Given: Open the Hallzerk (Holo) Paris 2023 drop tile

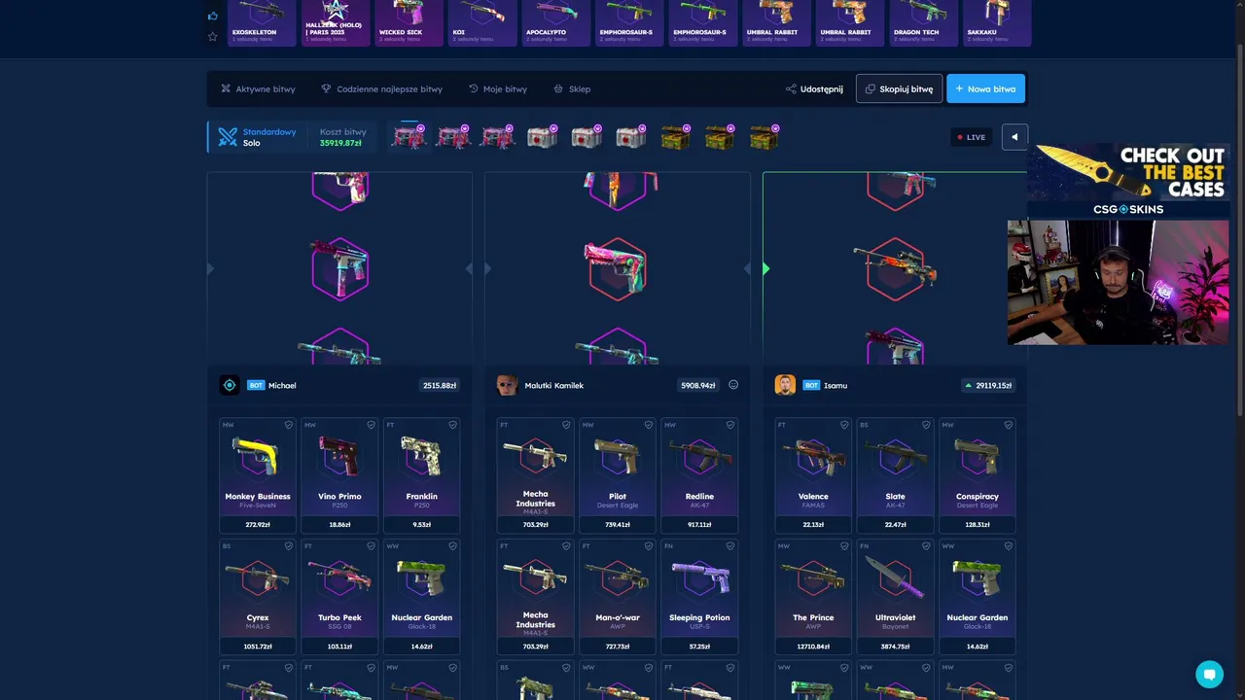Looking at the screenshot, I should [336, 23].
